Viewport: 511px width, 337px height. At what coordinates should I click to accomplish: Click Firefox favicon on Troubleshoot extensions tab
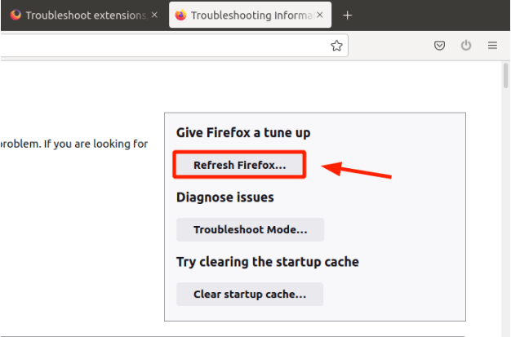(x=16, y=16)
